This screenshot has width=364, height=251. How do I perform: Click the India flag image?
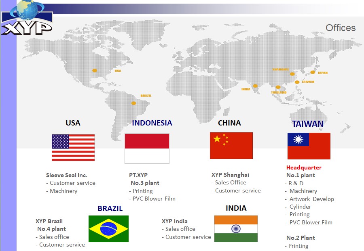pos(236,229)
